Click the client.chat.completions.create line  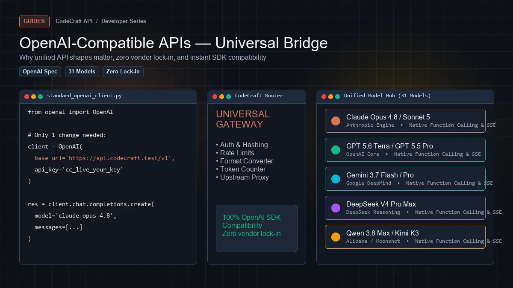click(x=91, y=204)
